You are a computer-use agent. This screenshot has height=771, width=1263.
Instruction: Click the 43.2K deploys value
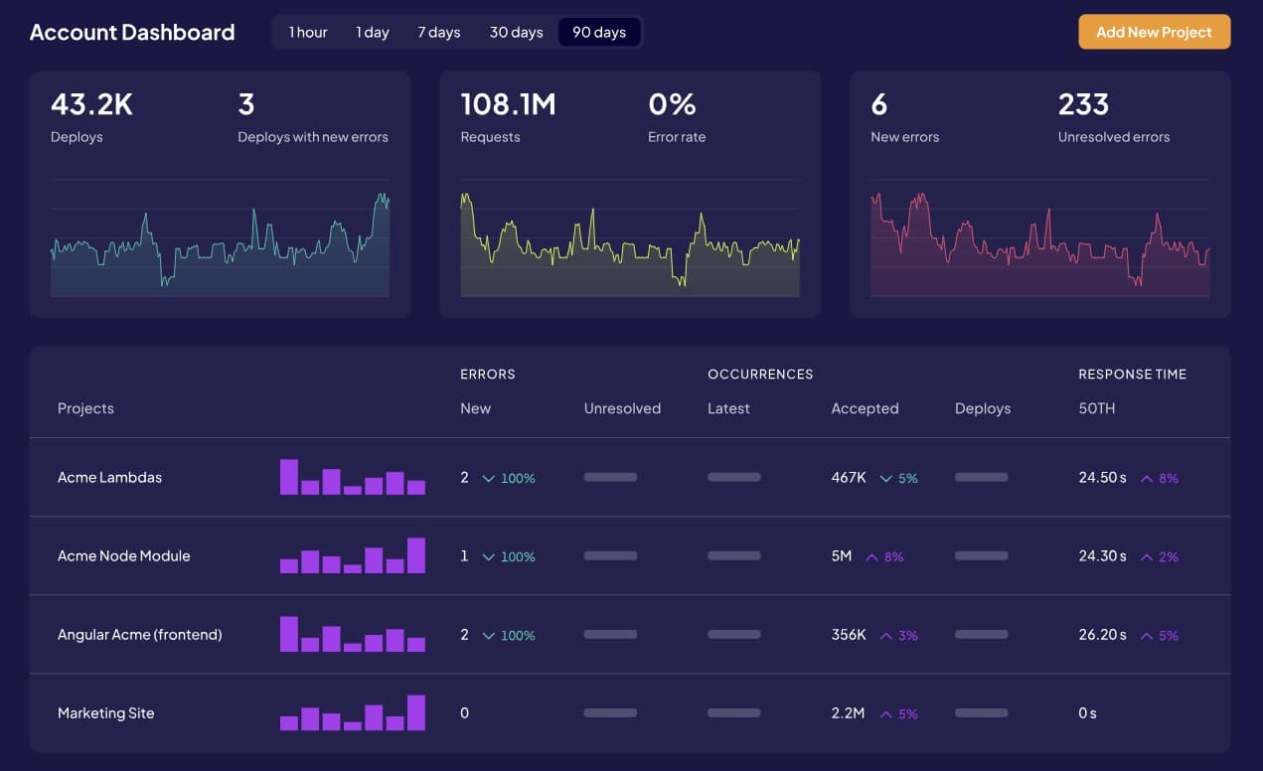tap(91, 104)
